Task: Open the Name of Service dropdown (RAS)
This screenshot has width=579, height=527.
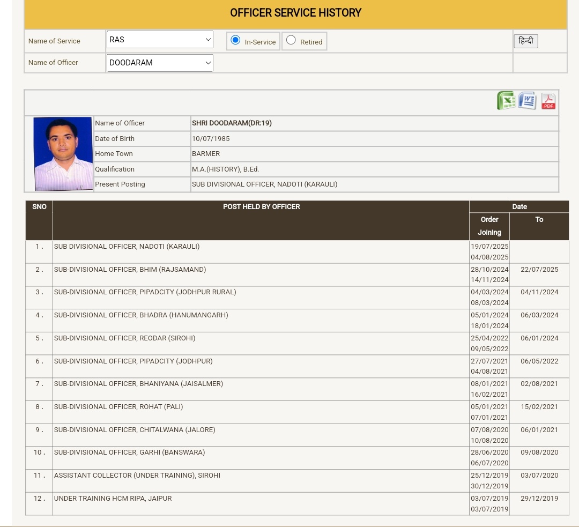Action: pyautogui.click(x=160, y=40)
